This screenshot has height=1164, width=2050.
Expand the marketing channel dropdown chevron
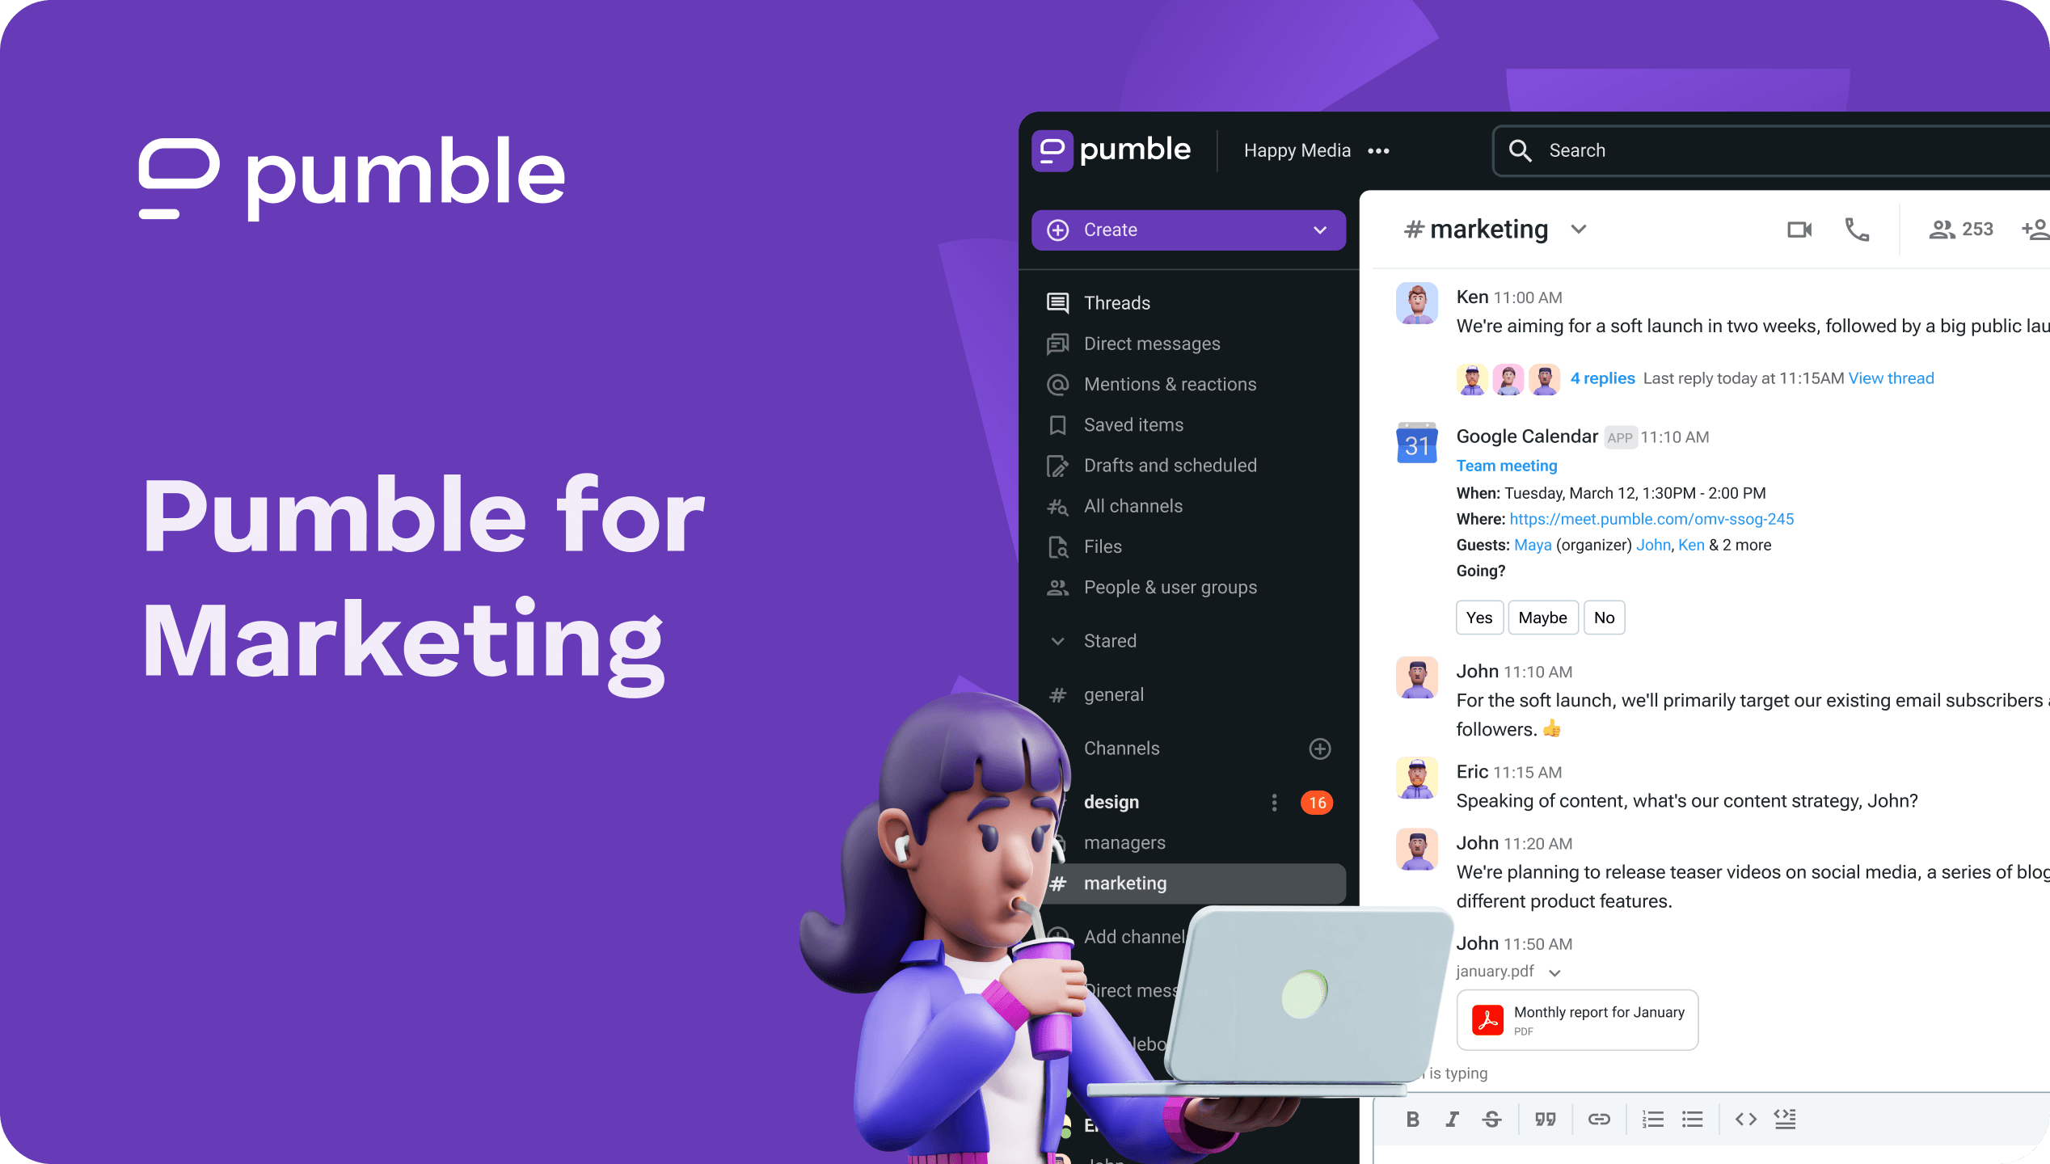point(1579,230)
